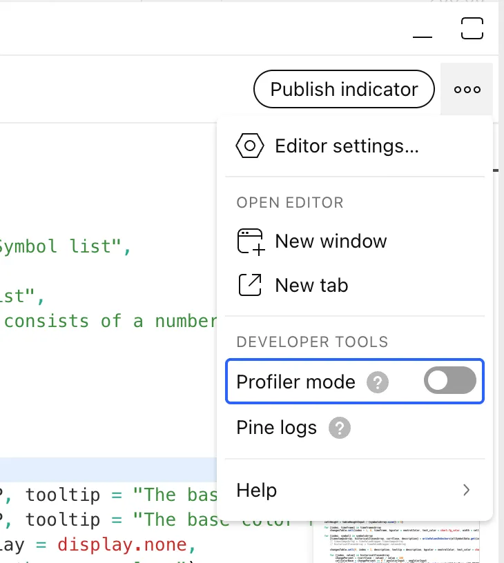504x563 pixels.
Task: Open the three-dot more options menu
Action: (x=467, y=90)
